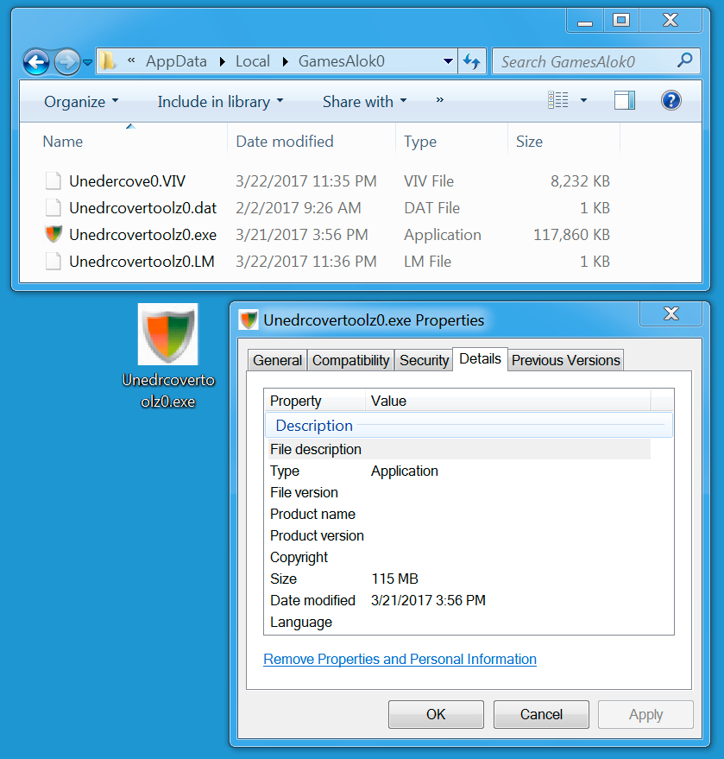The height and width of the screenshot is (759, 724).
Task: Click the blank icon of Unedrcovertoolz0.dat
Action: 54,207
